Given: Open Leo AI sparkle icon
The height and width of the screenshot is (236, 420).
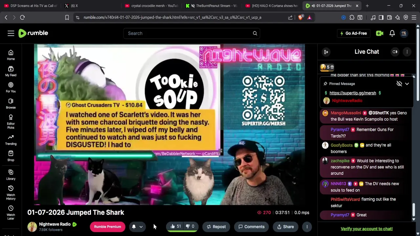Looking at the screenshot, I should (398, 17).
